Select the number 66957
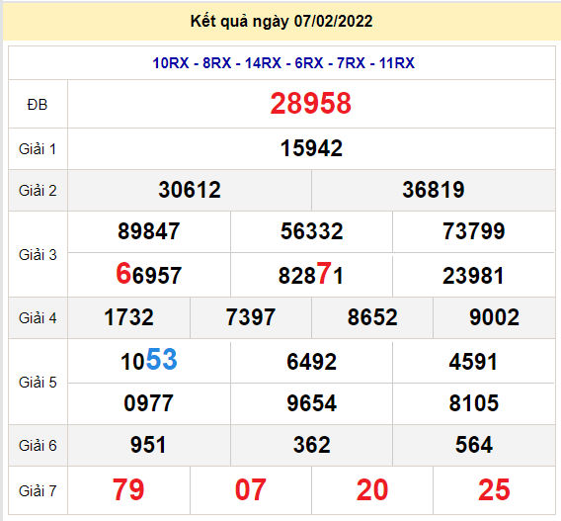The height and width of the screenshot is (521, 561). tap(149, 274)
